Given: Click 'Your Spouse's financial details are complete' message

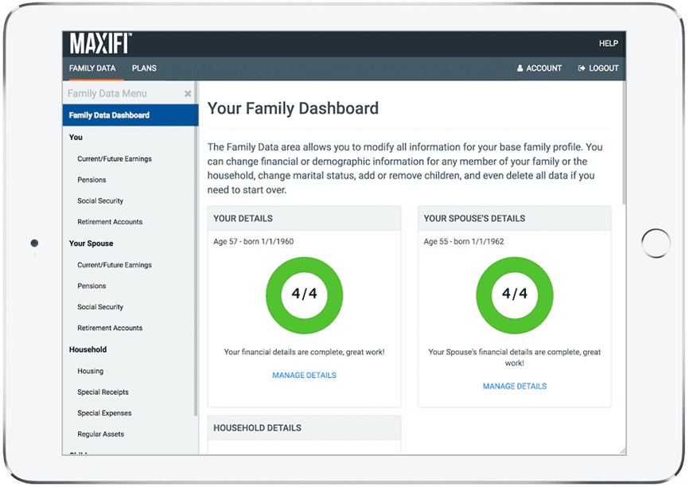Looking at the screenshot, I should pos(515,357).
